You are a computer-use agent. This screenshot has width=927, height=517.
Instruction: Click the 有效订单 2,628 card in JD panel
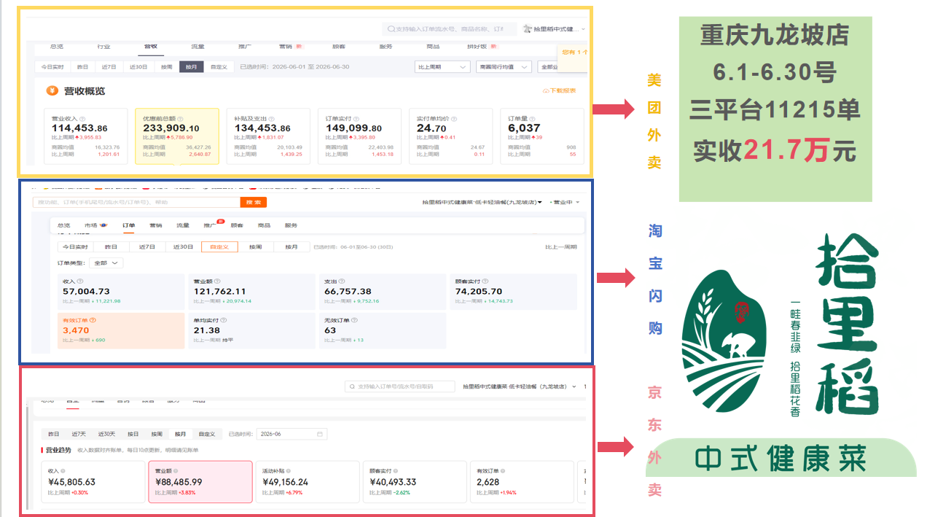522,481
